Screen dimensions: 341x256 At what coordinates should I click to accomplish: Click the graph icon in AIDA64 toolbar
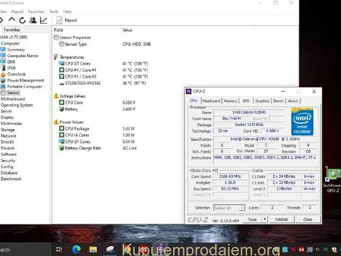[x=43, y=20]
